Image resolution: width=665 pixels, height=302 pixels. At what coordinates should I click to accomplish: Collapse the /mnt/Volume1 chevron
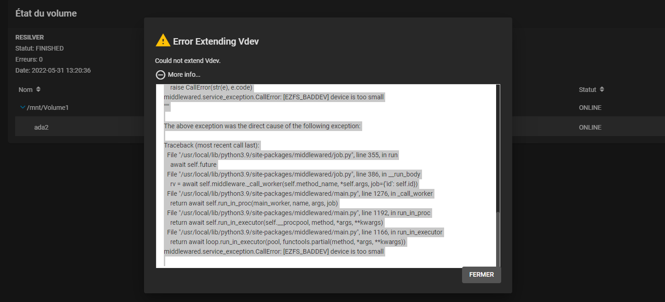pos(23,107)
